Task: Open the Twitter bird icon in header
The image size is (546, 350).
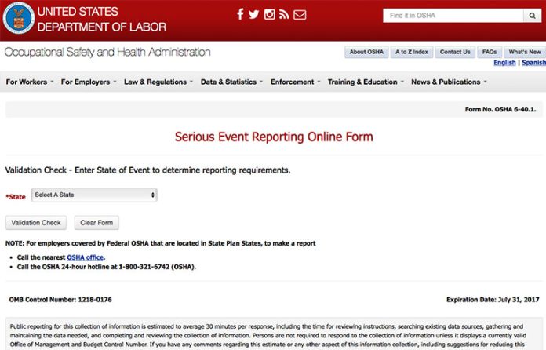Action: coord(254,14)
